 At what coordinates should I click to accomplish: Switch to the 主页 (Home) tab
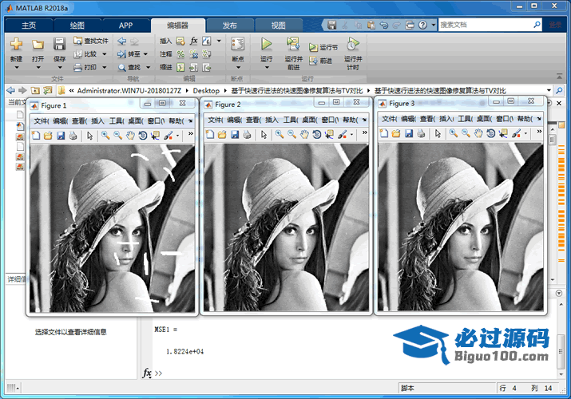pos(29,26)
